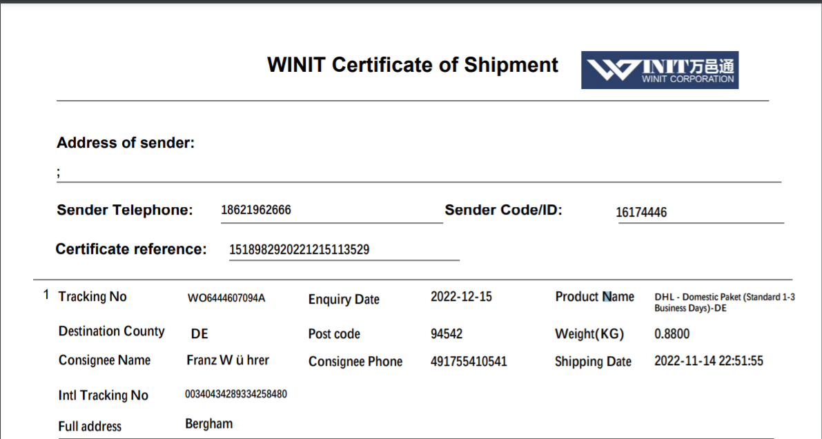
Task: Click the Address of sender heading
Action: point(126,143)
